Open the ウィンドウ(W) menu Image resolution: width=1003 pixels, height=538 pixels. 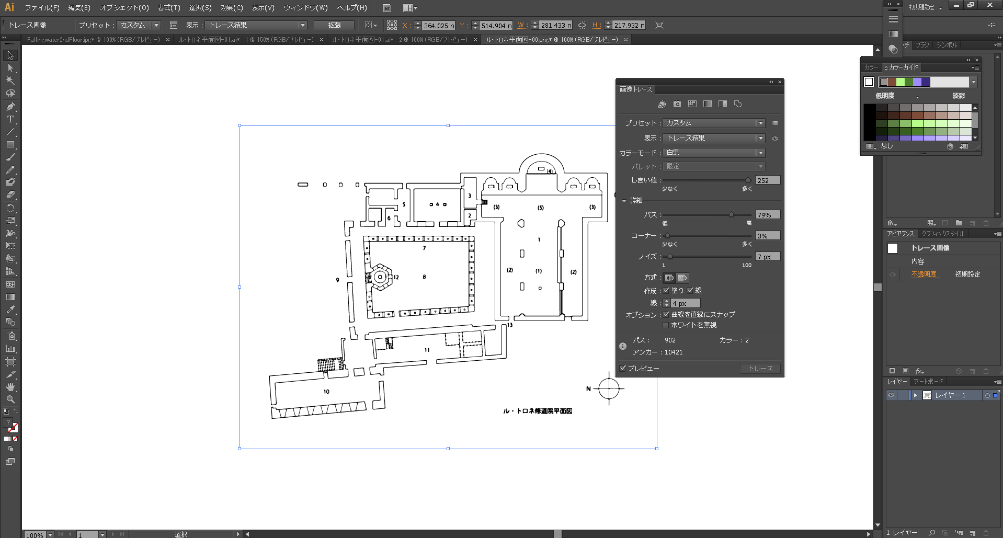coord(305,8)
